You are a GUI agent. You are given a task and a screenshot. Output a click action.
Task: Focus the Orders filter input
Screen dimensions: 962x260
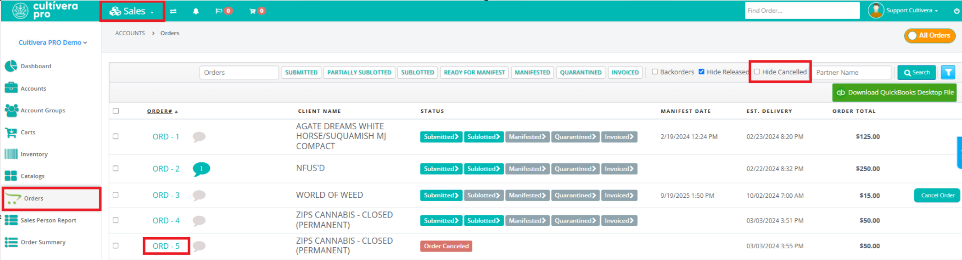(x=239, y=73)
